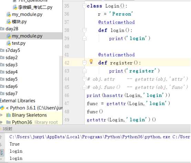191x163 pixels.
Task: Click the test.py Python file icon
Action: 9,43
